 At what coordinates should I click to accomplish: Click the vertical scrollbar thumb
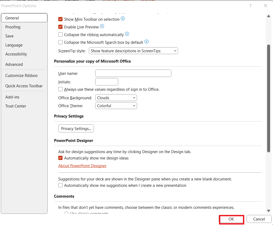pos(269,98)
